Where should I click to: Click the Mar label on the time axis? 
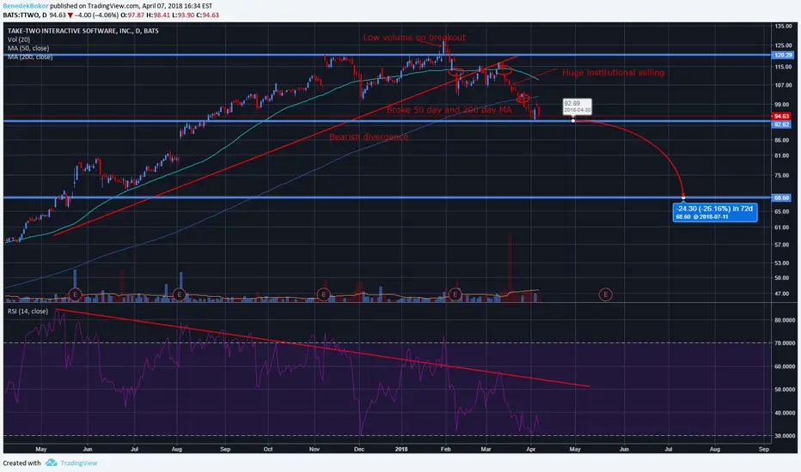[x=486, y=449]
